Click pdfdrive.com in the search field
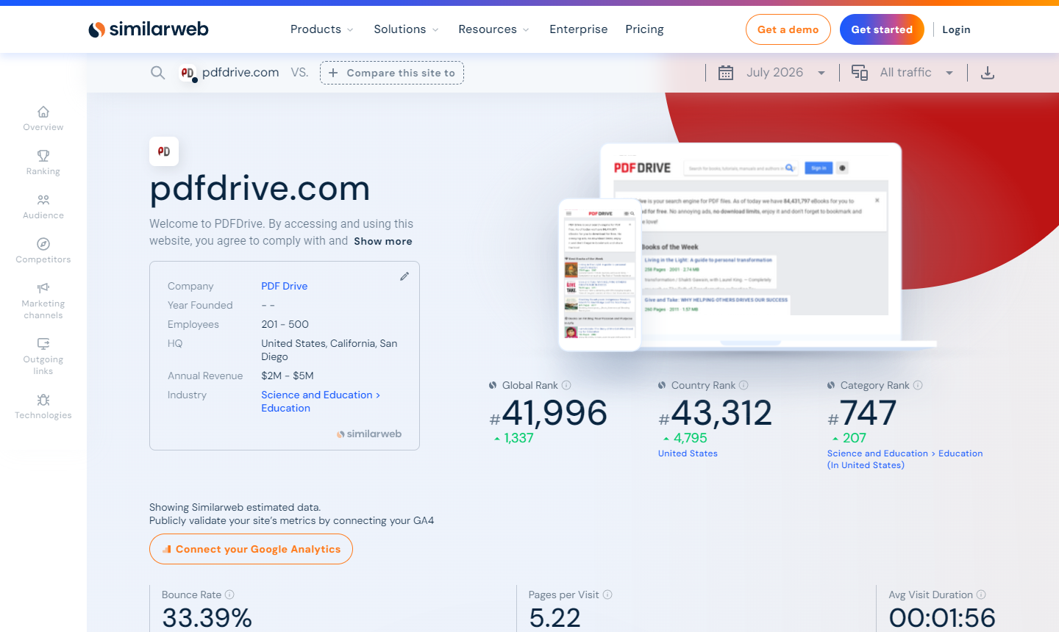This screenshot has width=1059, height=632. tap(240, 72)
